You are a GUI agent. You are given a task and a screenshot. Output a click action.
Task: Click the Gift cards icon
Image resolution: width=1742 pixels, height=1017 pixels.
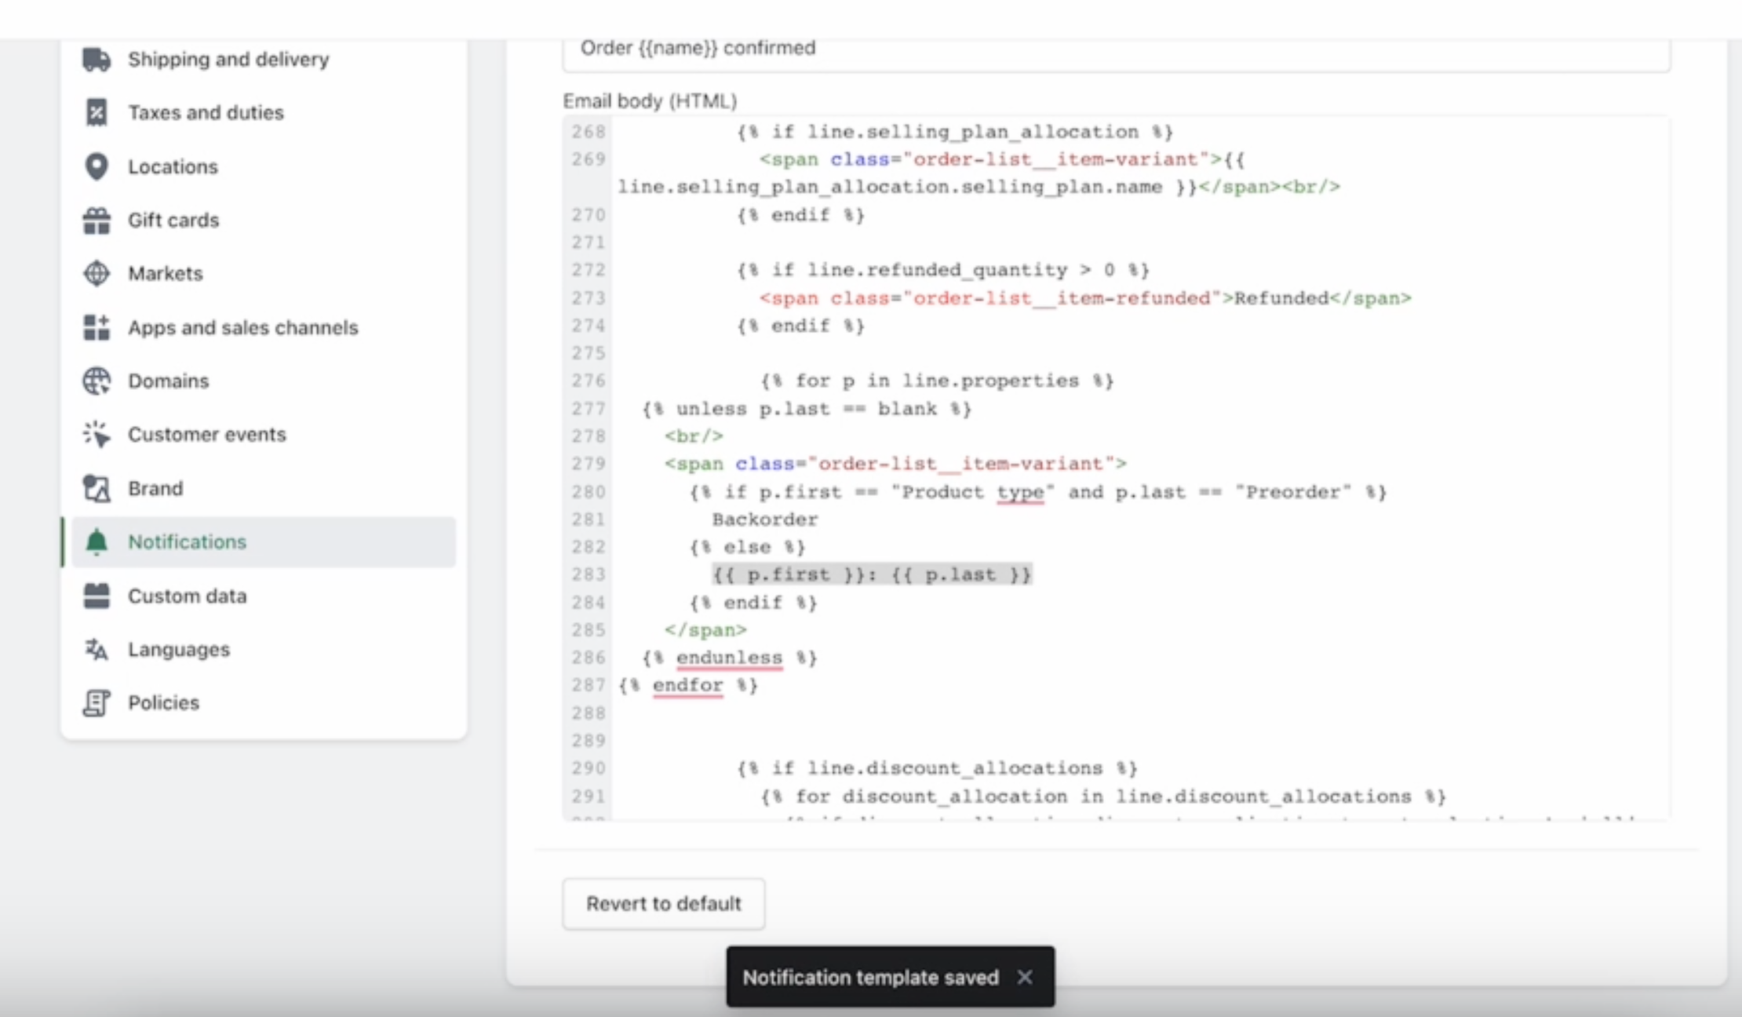click(97, 221)
